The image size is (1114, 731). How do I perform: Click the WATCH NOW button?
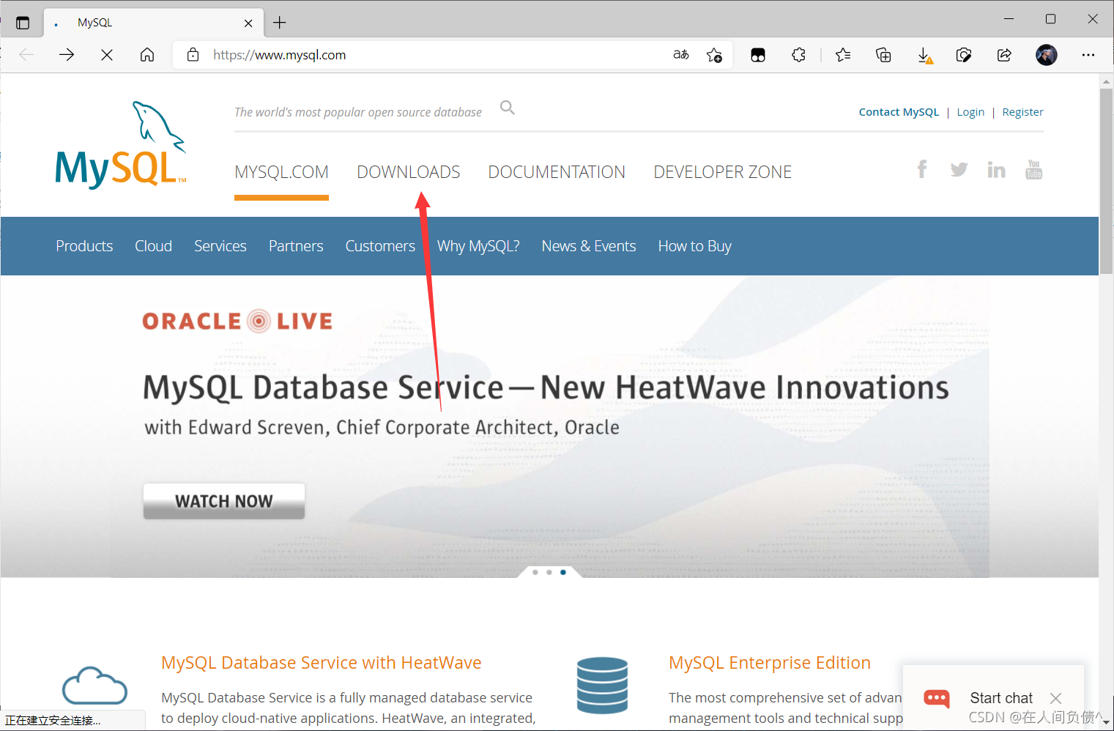pyautogui.click(x=224, y=501)
